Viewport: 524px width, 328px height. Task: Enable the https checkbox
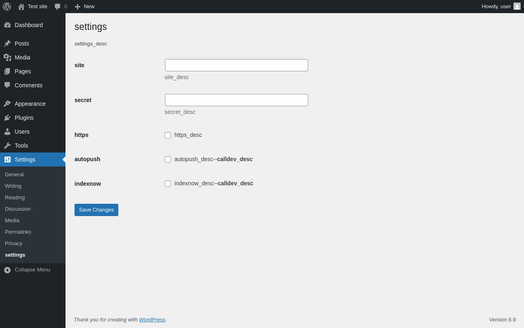point(168,135)
